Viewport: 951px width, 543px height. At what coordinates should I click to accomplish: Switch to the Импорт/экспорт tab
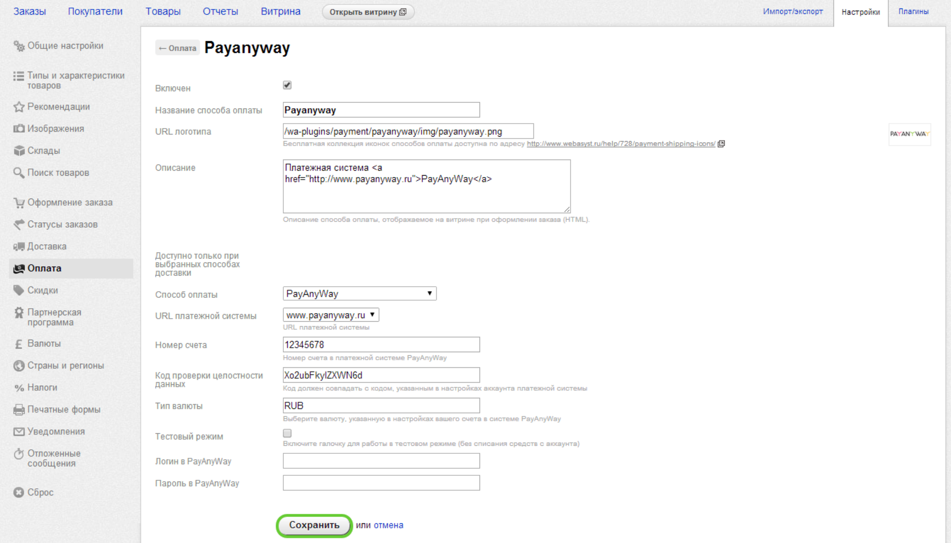point(793,11)
